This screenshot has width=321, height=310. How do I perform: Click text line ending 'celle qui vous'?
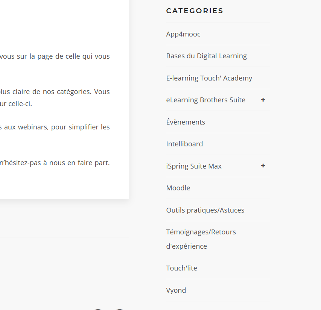[x=55, y=56]
